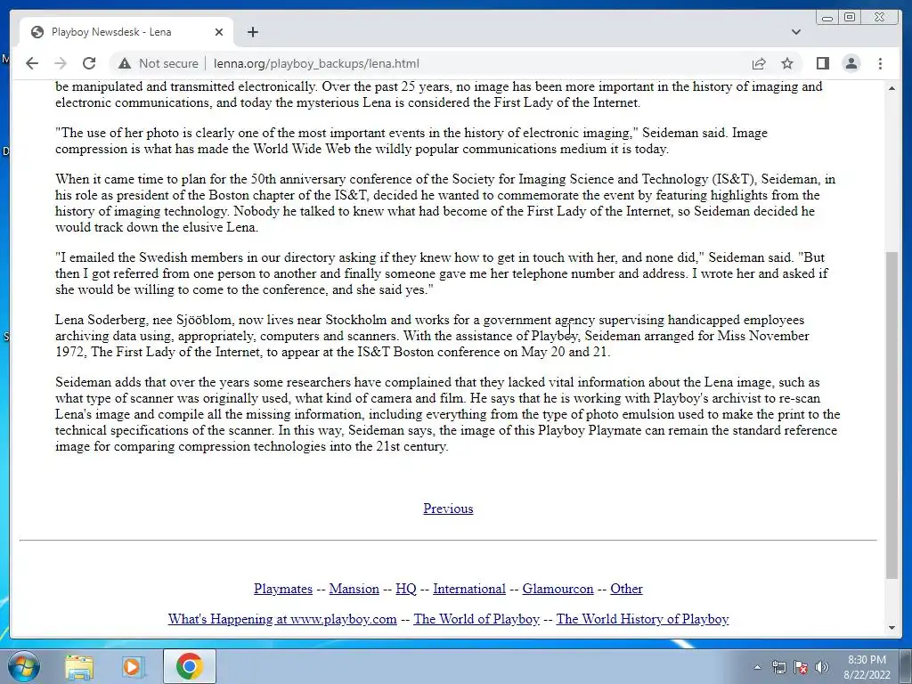Open the Glamourcon link

558,589
